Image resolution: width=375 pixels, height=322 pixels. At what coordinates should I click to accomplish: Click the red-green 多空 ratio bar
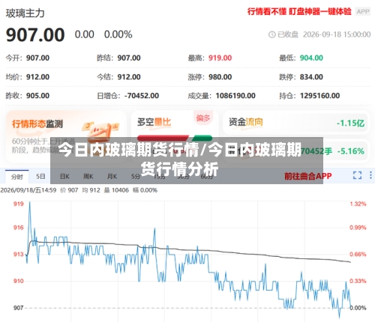[175, 138]
